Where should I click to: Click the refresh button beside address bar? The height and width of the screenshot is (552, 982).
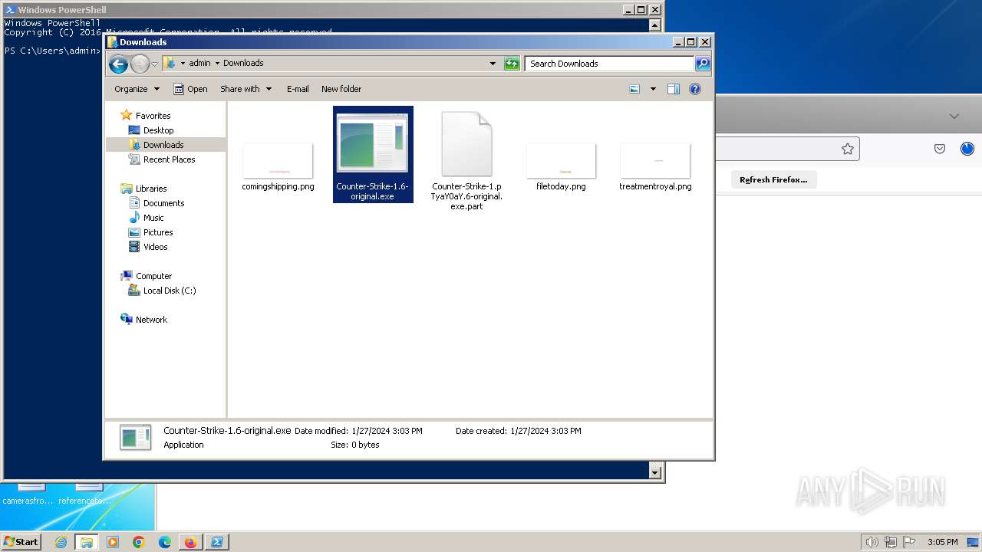pos(512,64)
